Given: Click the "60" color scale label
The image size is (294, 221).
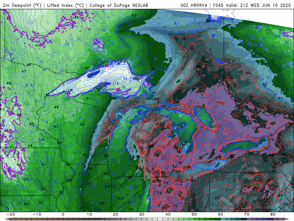Looking at the screenshot, I should click(220, 214).
